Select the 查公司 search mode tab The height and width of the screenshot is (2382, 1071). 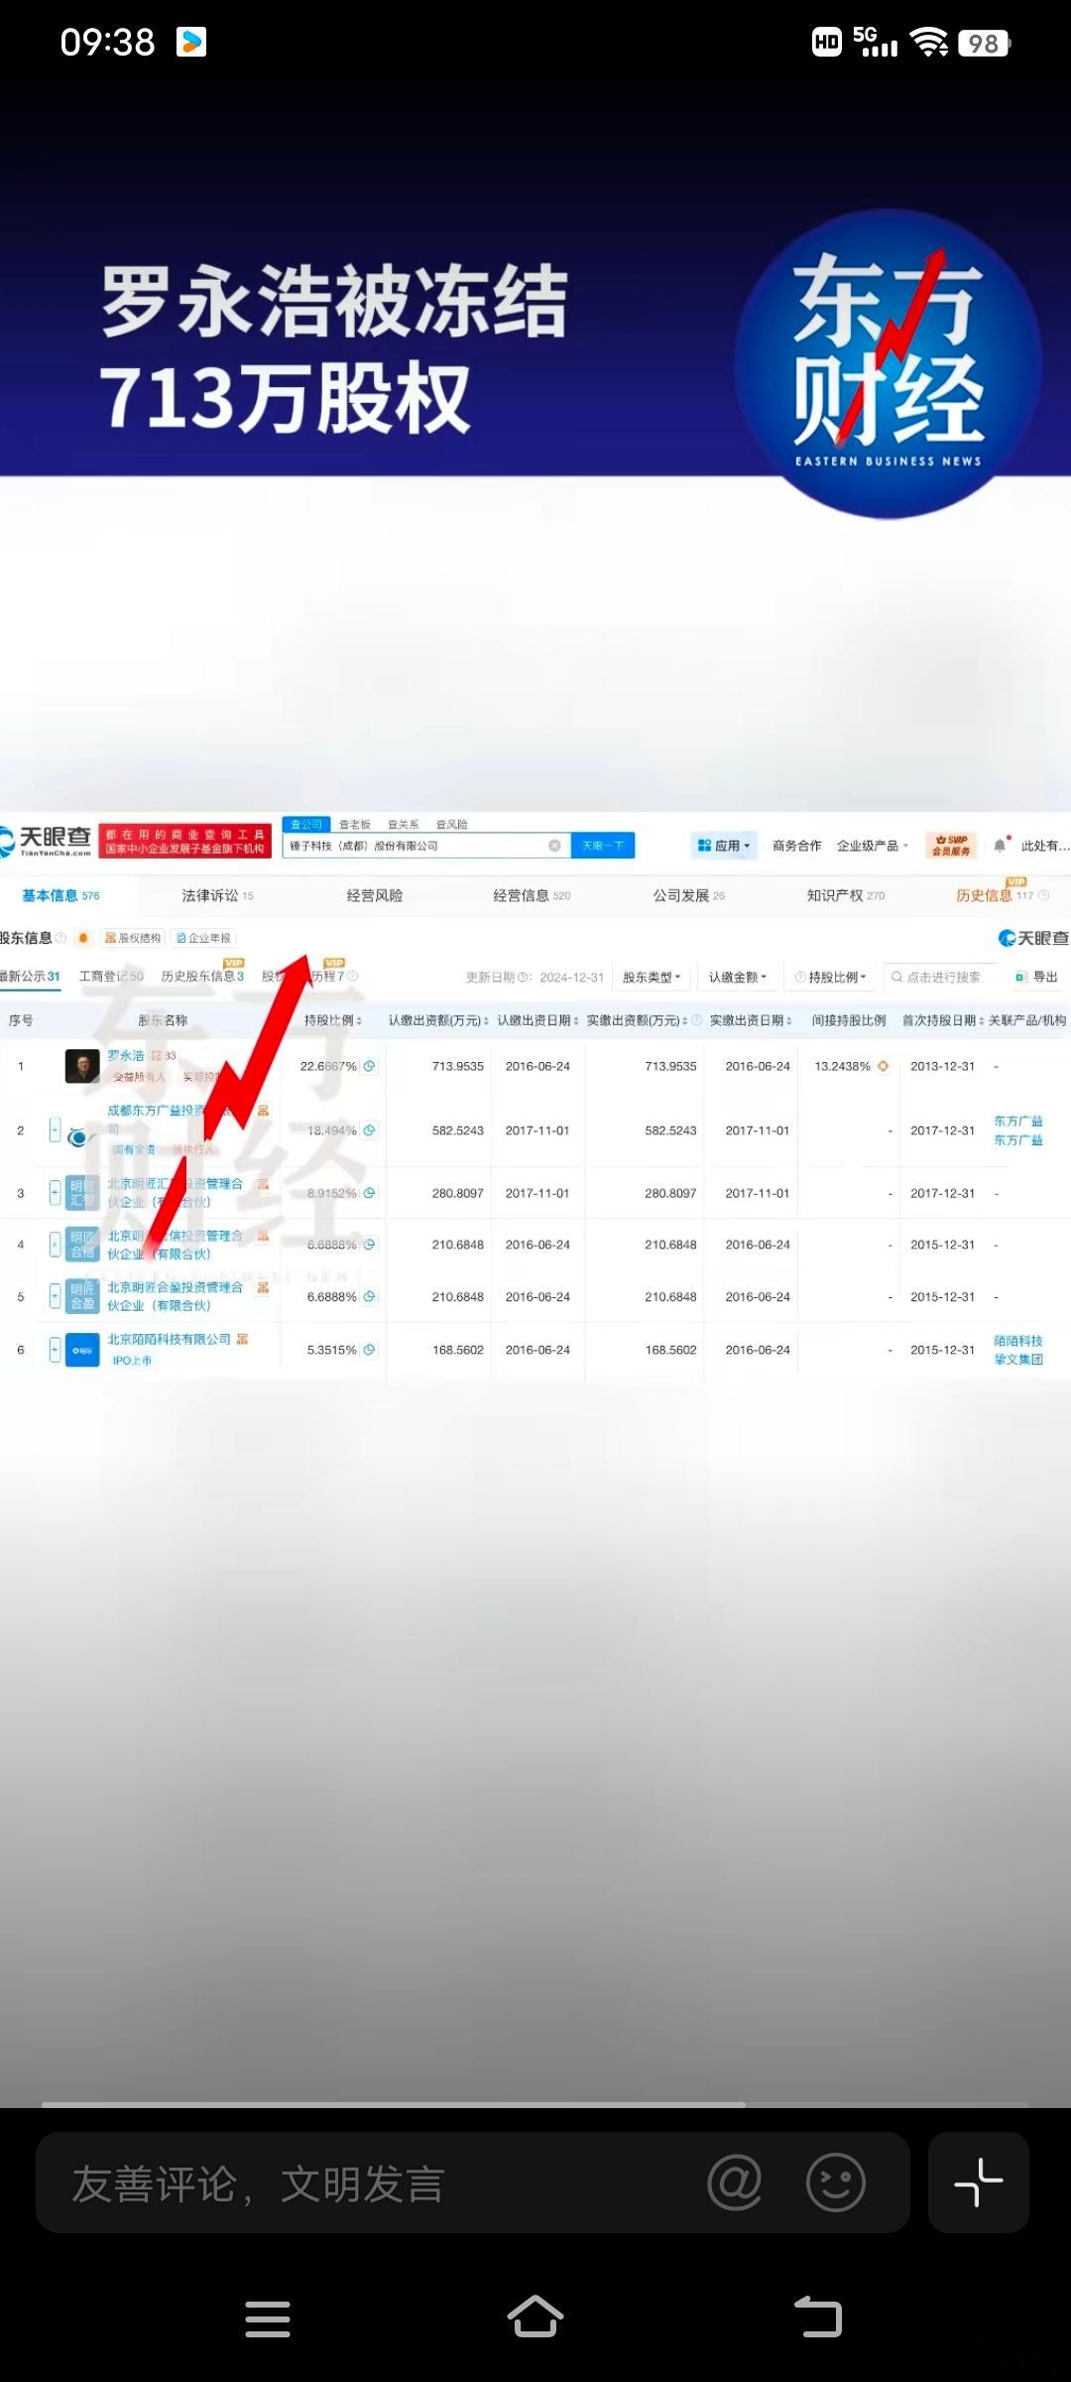click(306, 824)
